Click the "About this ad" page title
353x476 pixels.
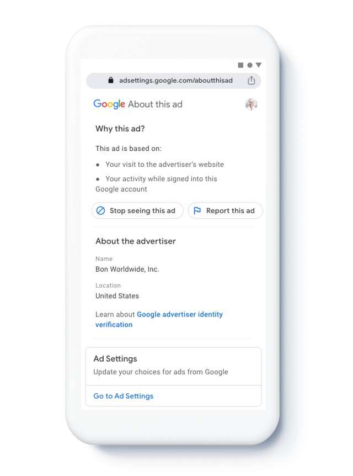coord(155,104)
